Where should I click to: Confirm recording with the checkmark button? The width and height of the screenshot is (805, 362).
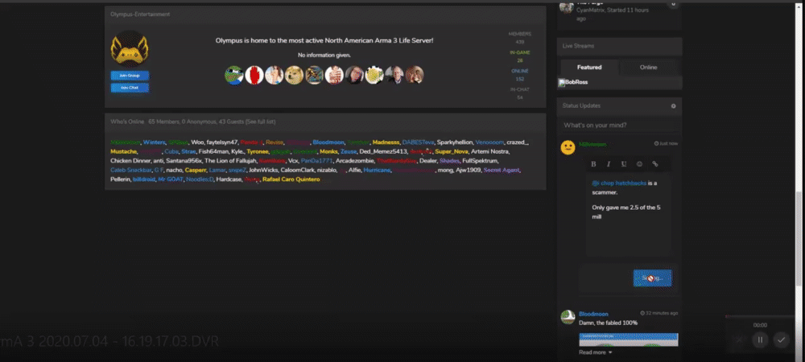(x=782, y=339)
